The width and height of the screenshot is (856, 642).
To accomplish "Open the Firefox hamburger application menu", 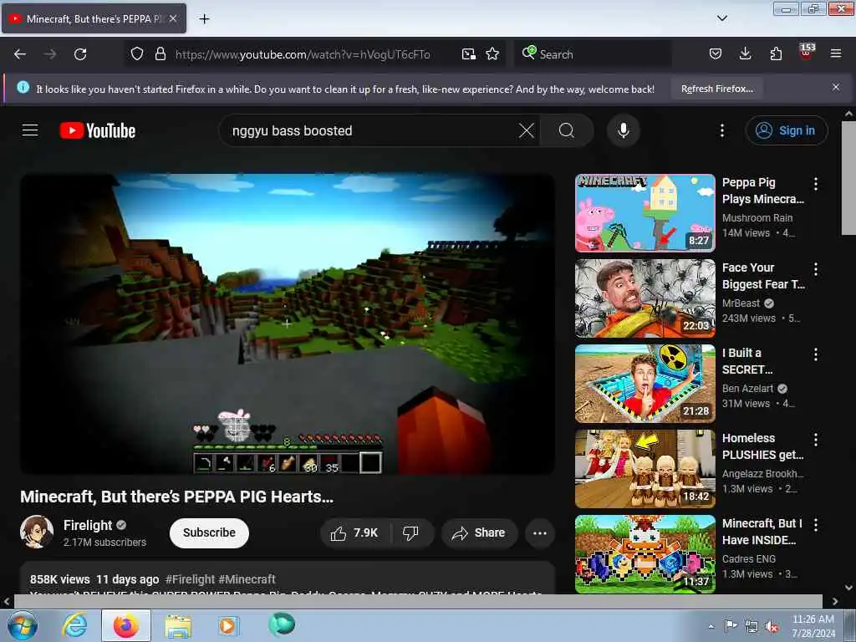I will [836, 54].
